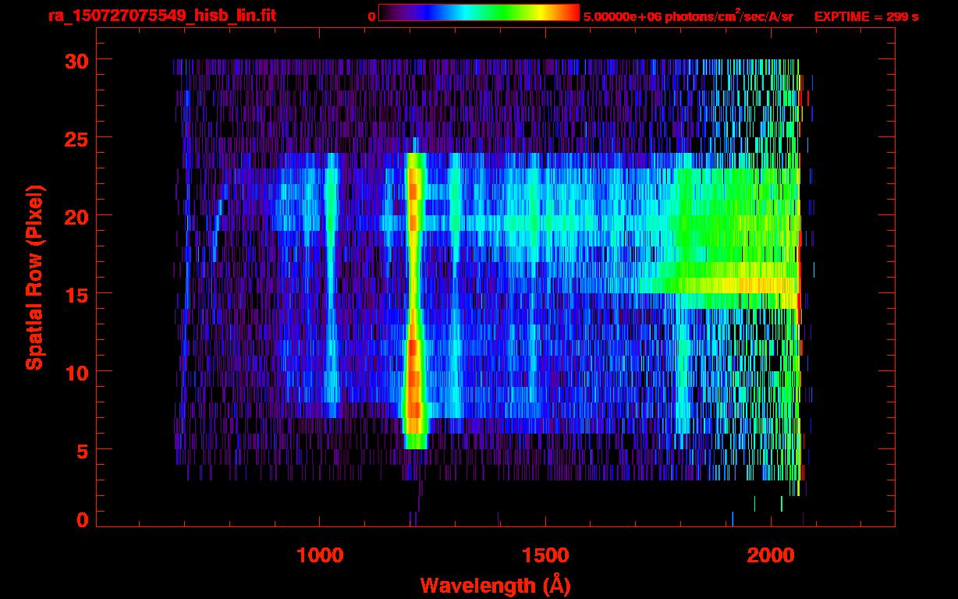The image size is (958, 599).
Task: Click the filename ra_150727075549_hisb_lin.fit title
Action: (x=161, y=16)
